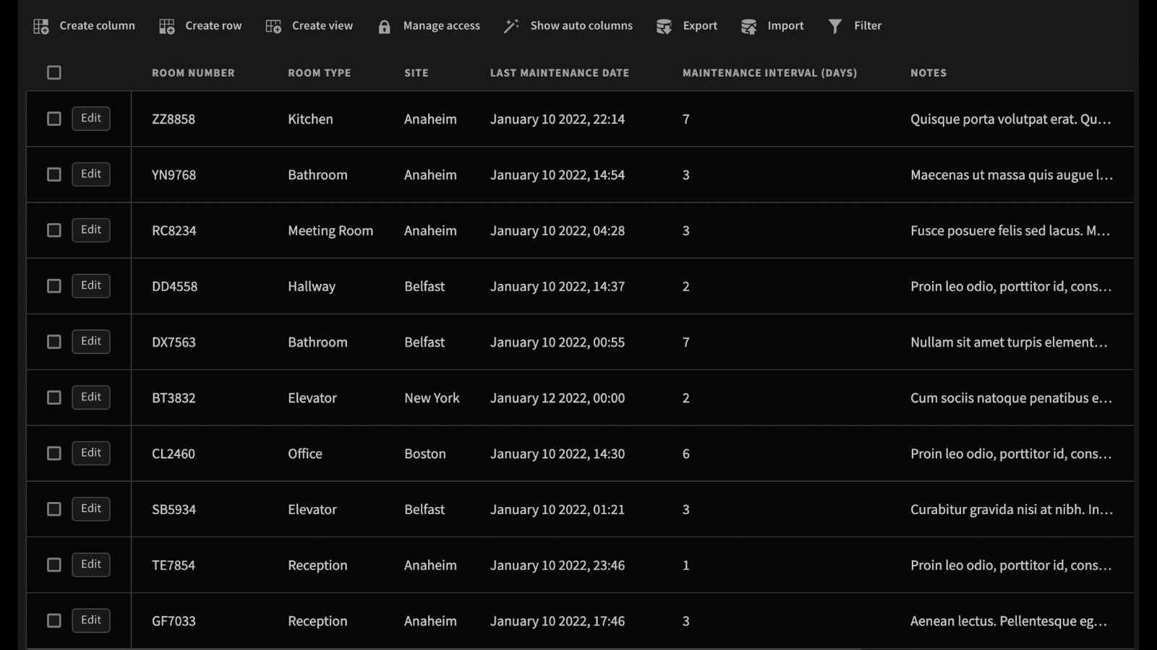Click the Filter funnel icon

837,25
